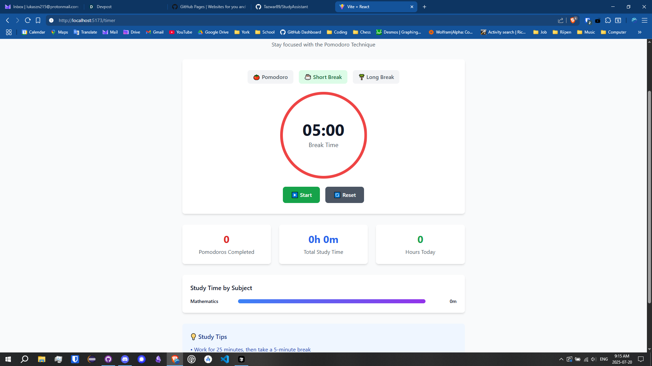This screenshot has height=366, width=652.
Task: Switch to the Tazwar89/StudyAssistant tab
Action: [x=285, y=7]
